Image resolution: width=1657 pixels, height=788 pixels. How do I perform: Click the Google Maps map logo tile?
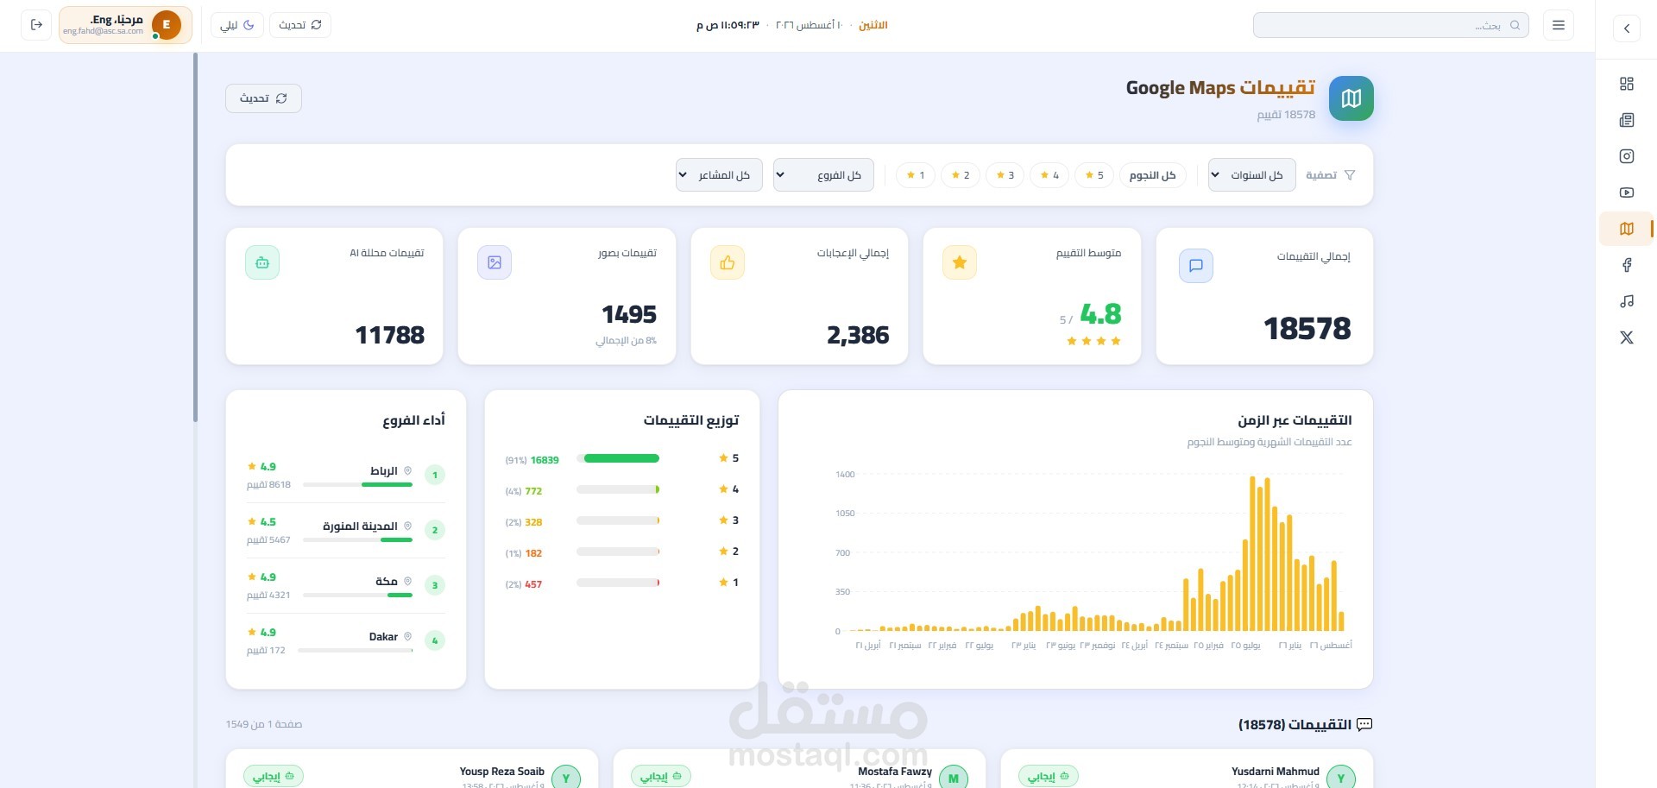[1351, 98]
